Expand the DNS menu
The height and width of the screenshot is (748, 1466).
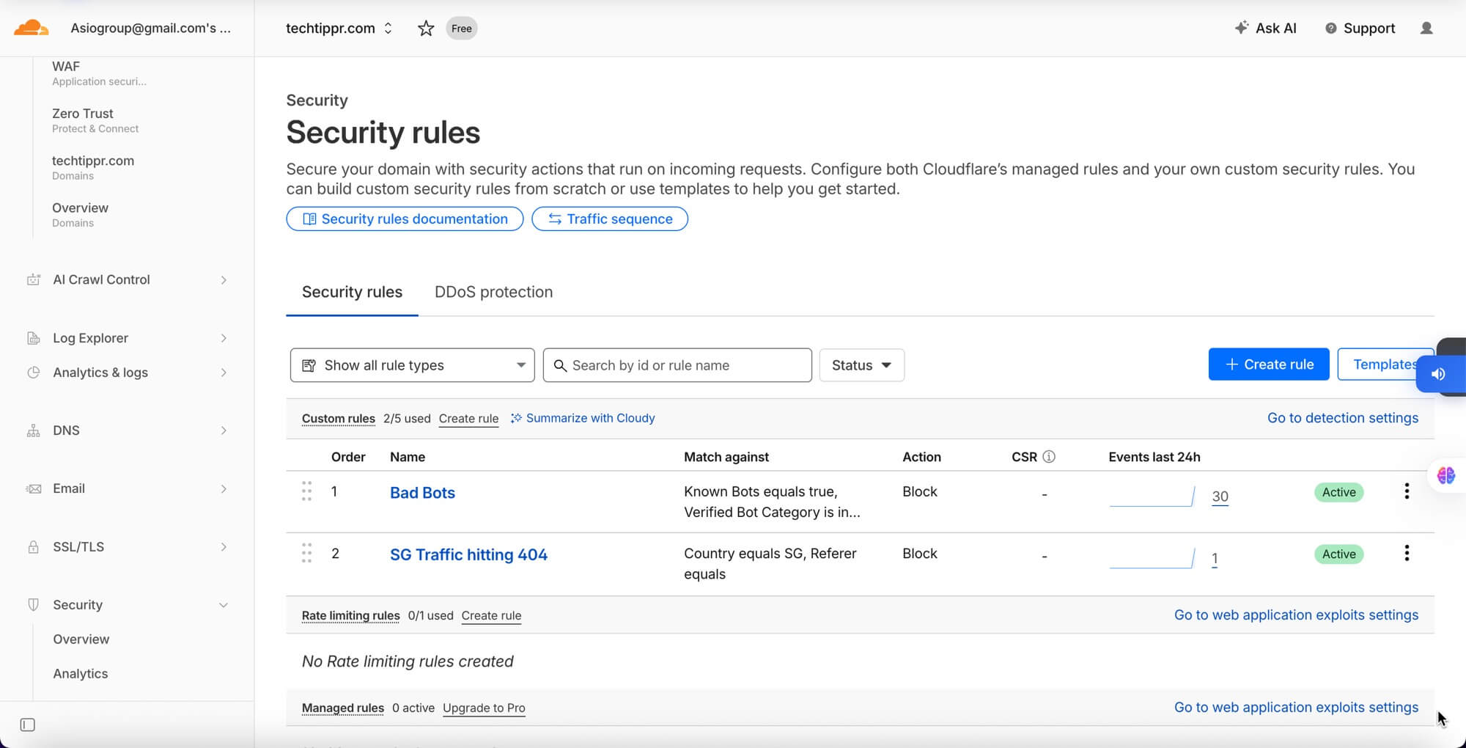pos(224,430)
